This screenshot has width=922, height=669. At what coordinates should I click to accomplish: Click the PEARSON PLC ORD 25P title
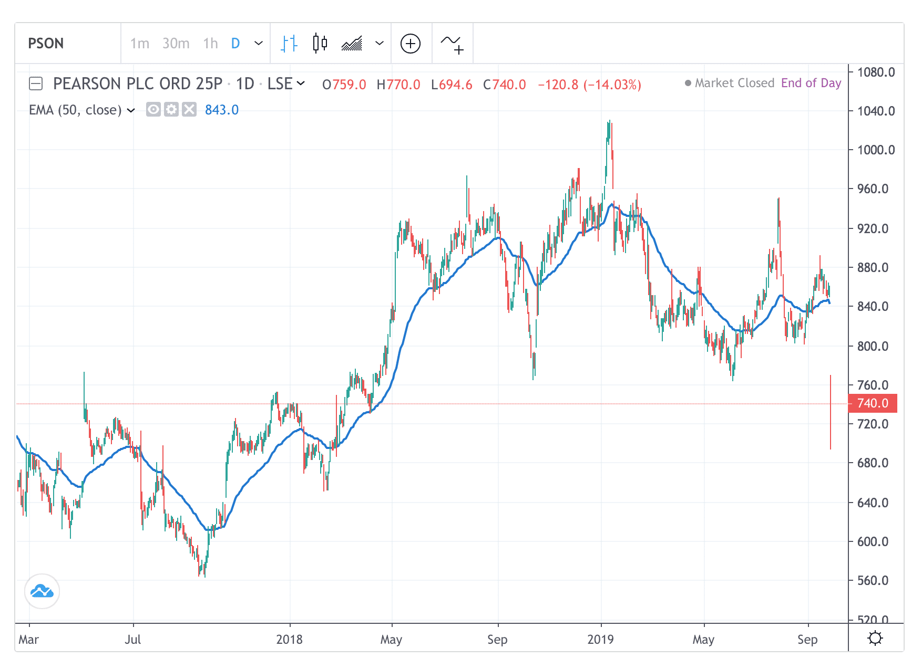pyautogui.click(x=138, y=83)
